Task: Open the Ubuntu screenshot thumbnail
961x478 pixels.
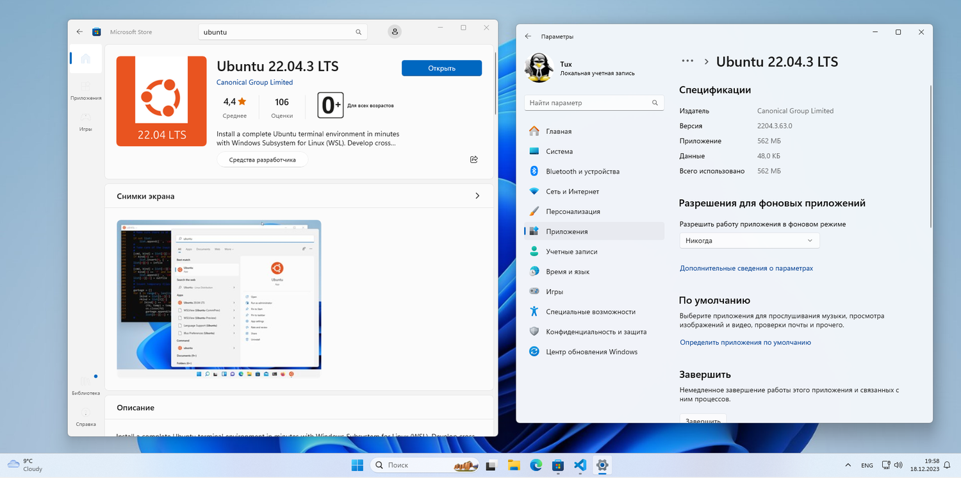Action: click(218, 299)
